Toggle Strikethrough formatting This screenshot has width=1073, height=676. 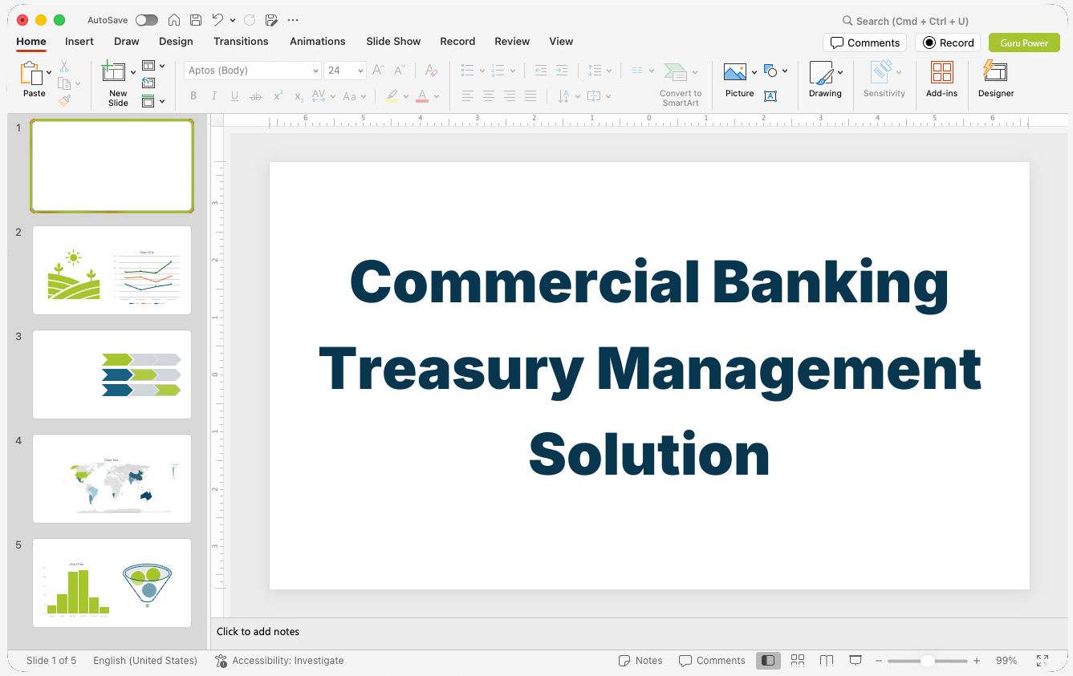(256, 96)
